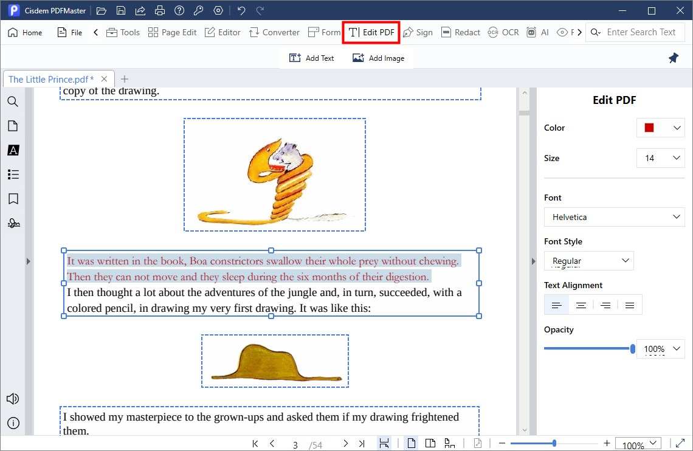693x451 pixels.
Task: Open the File menu
Action: (70, 32)
